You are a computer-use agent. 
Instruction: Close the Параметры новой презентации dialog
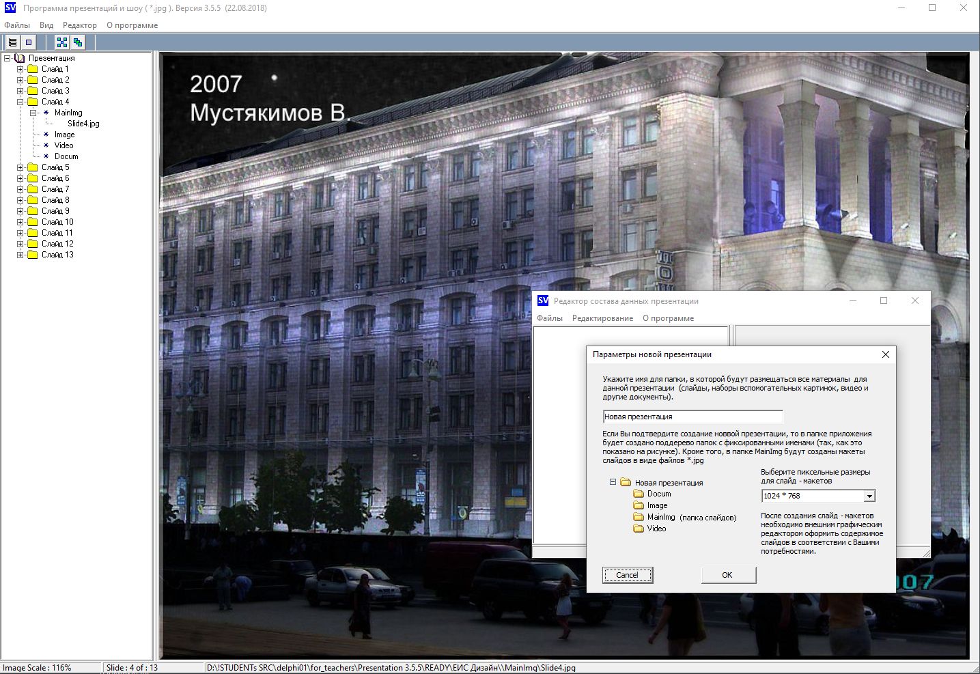(x=885, y=354)
